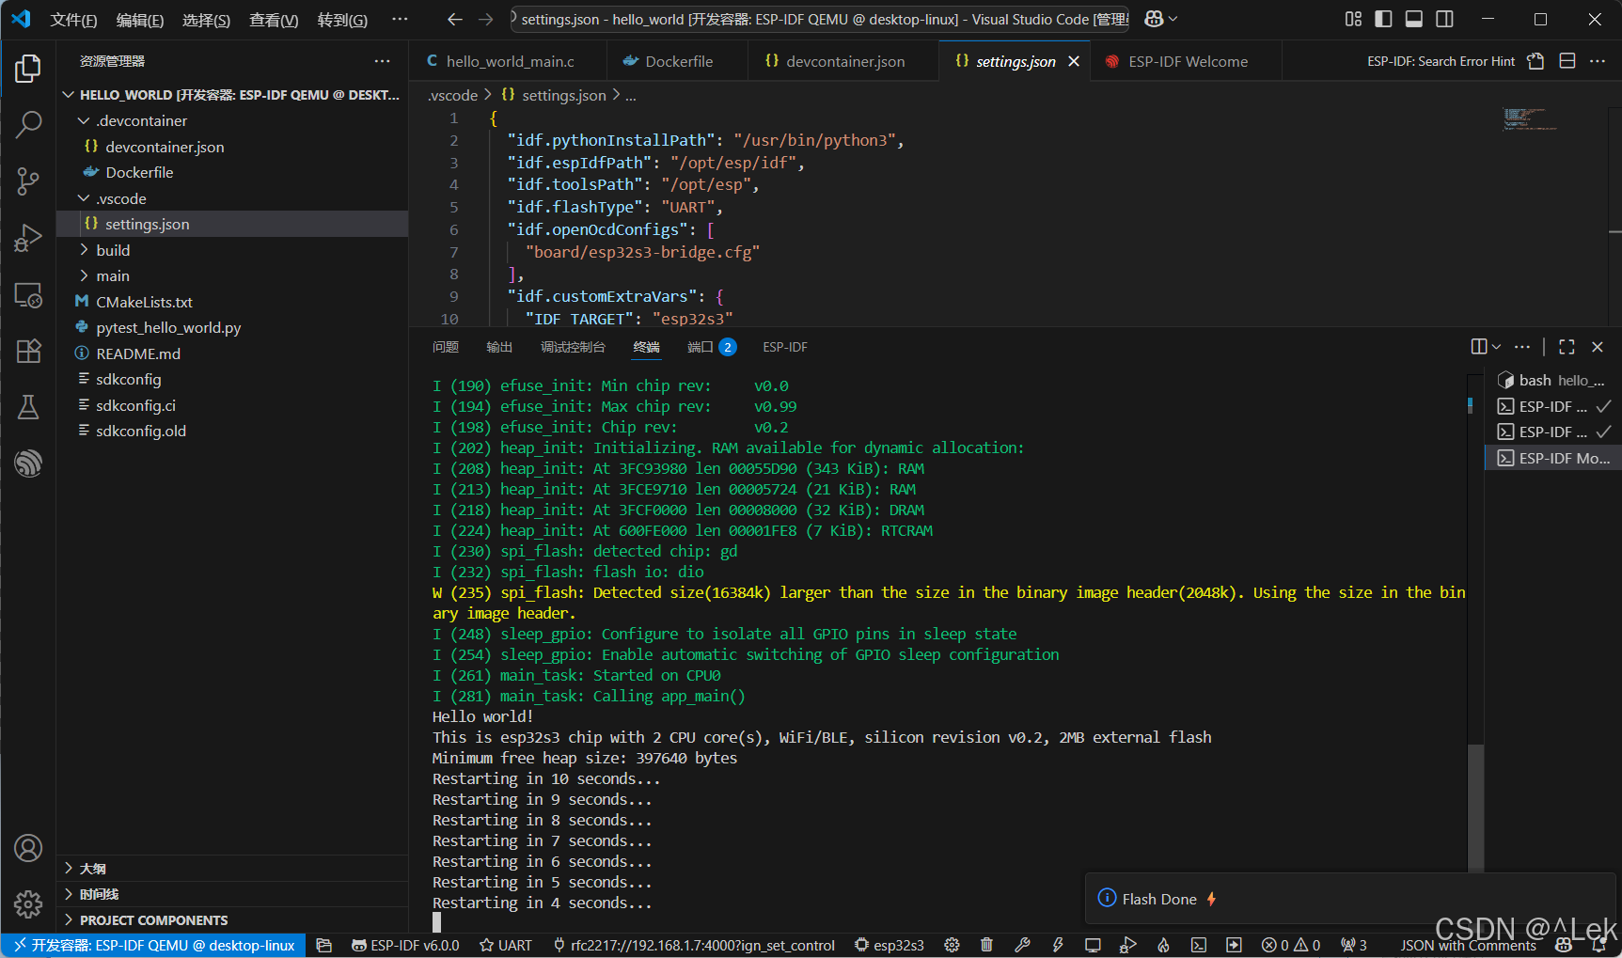Click the open changes icon in editor toolbar
Image resolution: width=1622 pixels, height=958 pixels.
[x=1535, y=61]
